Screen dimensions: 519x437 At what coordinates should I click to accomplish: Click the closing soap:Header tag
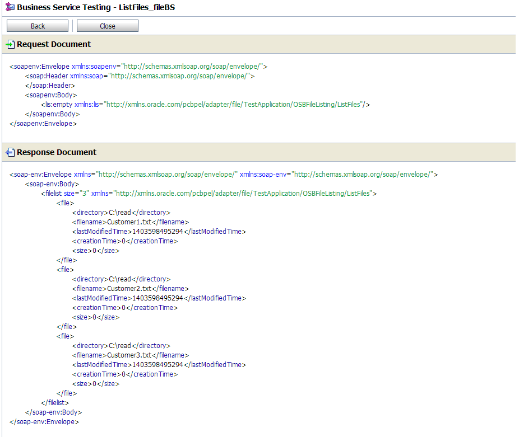pyautogui.click(x=50, y=86)
